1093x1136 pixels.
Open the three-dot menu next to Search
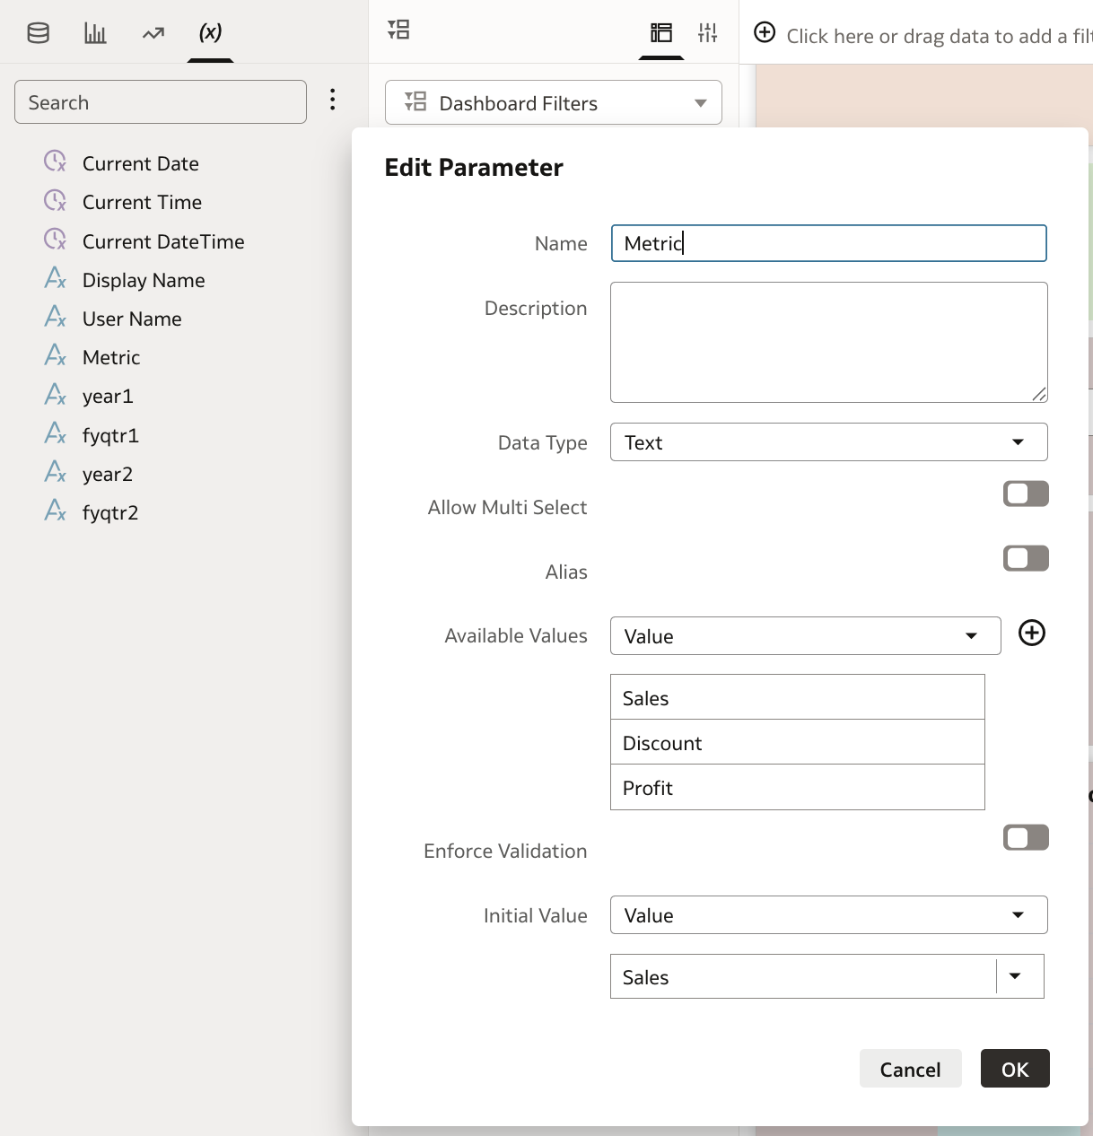click(x=332, y=100)
